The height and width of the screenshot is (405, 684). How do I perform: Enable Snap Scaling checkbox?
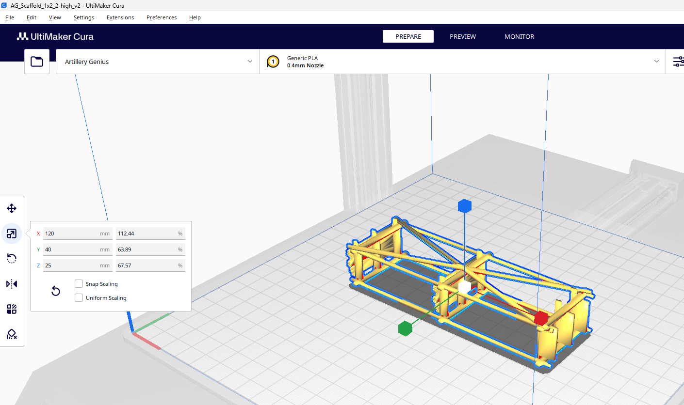point(79,284)
